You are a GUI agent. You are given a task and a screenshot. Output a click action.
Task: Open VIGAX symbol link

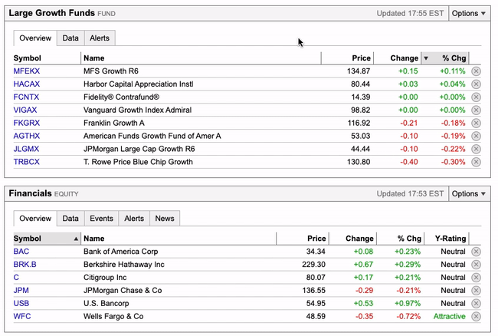coord(25,110)
